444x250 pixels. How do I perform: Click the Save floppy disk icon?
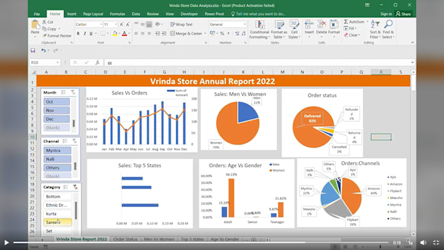tap(33, 50)
